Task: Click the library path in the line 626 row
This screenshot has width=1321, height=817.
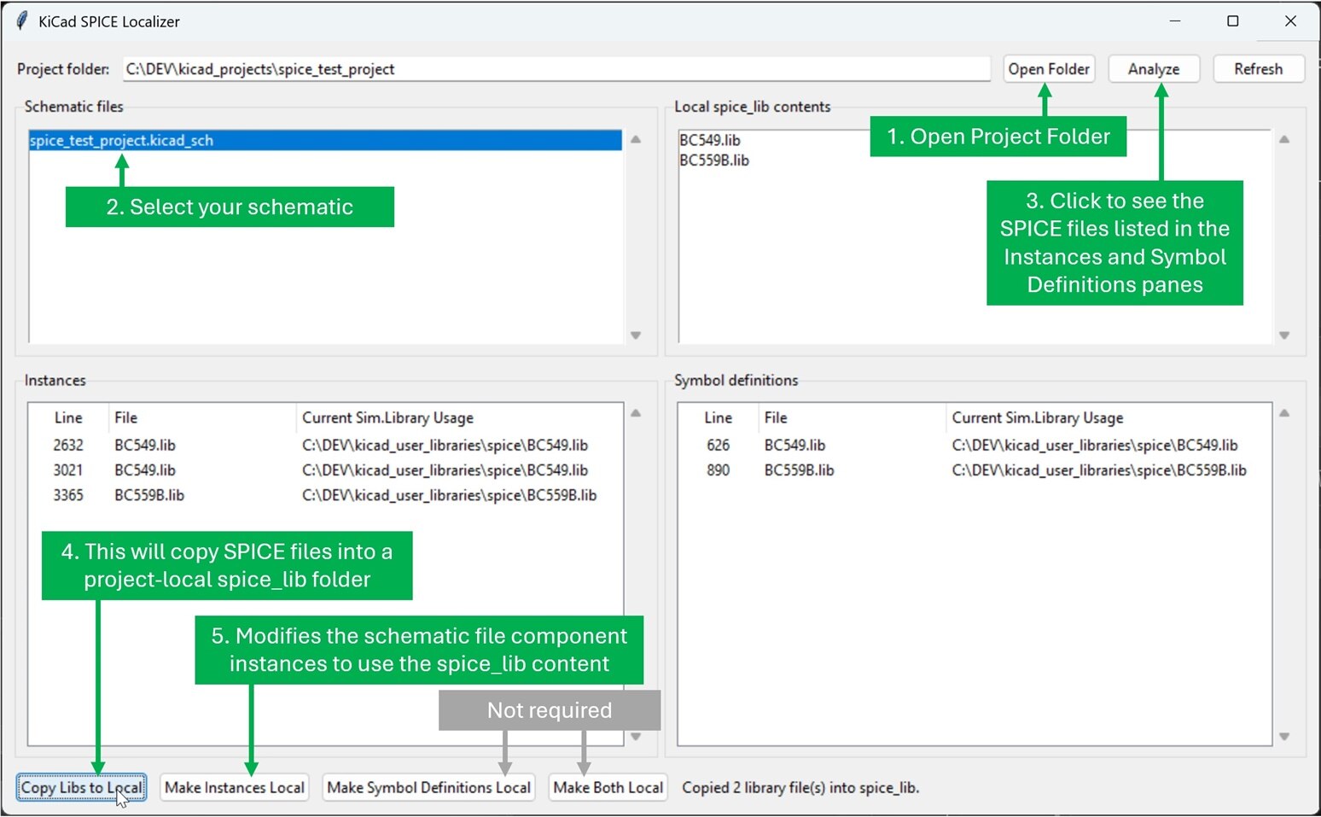Action: 1095,445
